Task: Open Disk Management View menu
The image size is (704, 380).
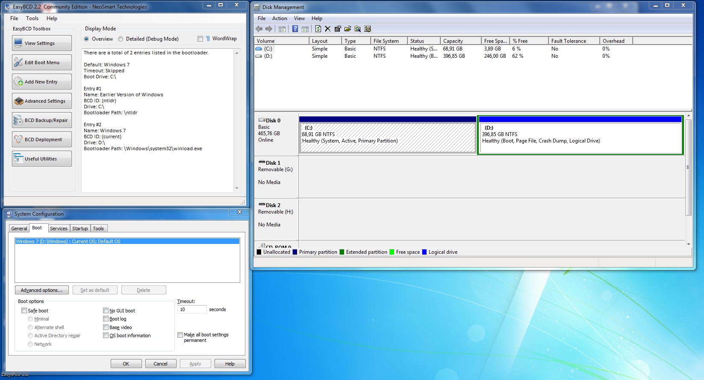Action: (x=299, y=18)
